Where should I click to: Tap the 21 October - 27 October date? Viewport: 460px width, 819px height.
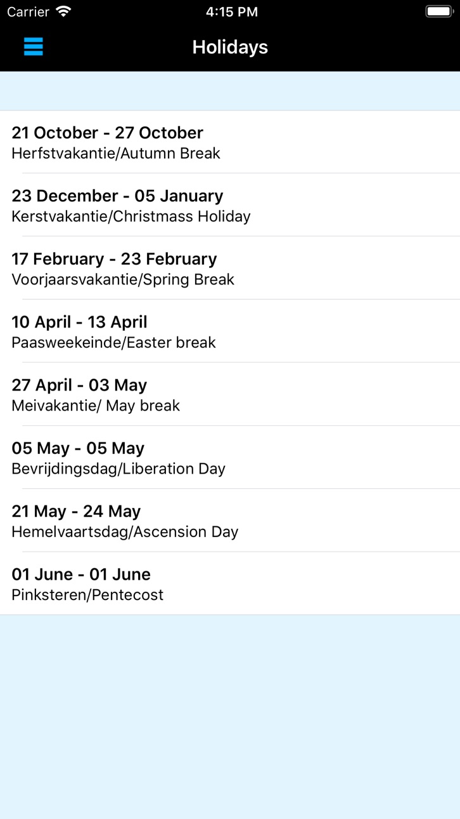coord(107,133)
